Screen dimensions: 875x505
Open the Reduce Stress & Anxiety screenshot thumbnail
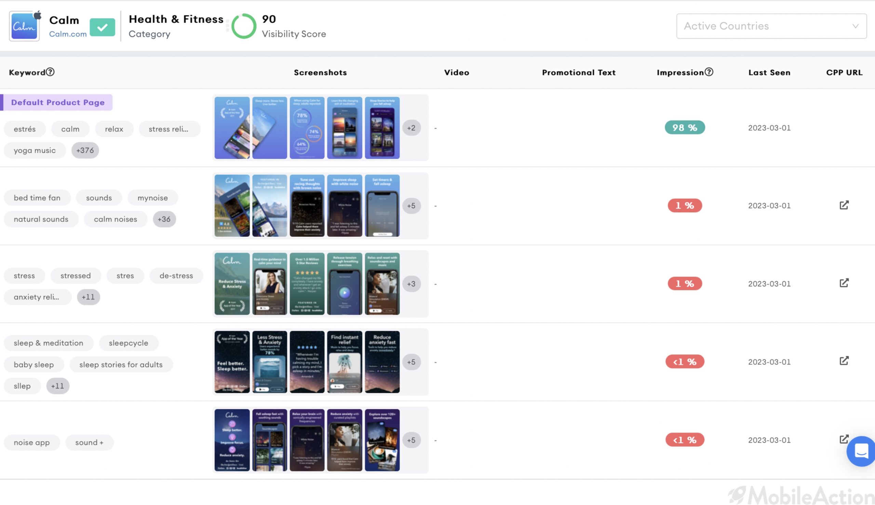click(232, 284)
